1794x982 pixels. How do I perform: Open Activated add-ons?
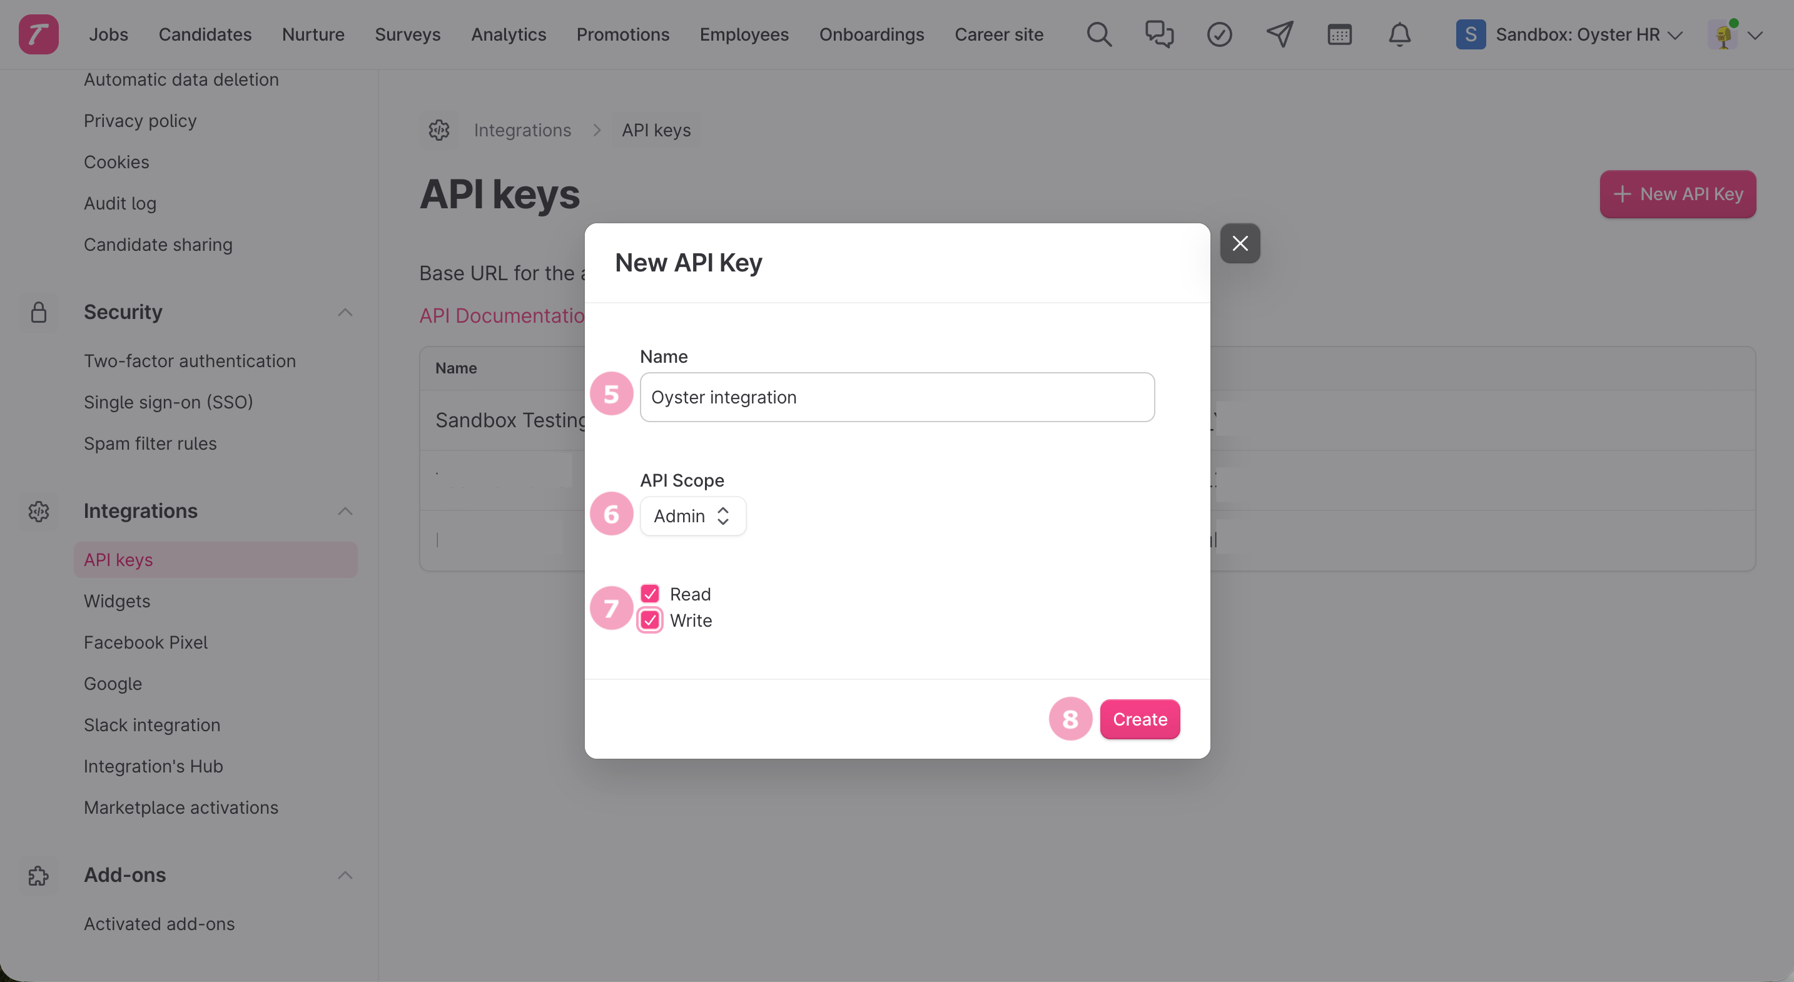[159, 923]
